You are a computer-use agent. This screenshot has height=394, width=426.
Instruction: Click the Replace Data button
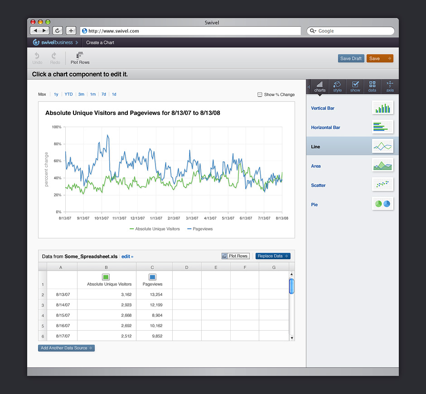click(x=273, y=256)
